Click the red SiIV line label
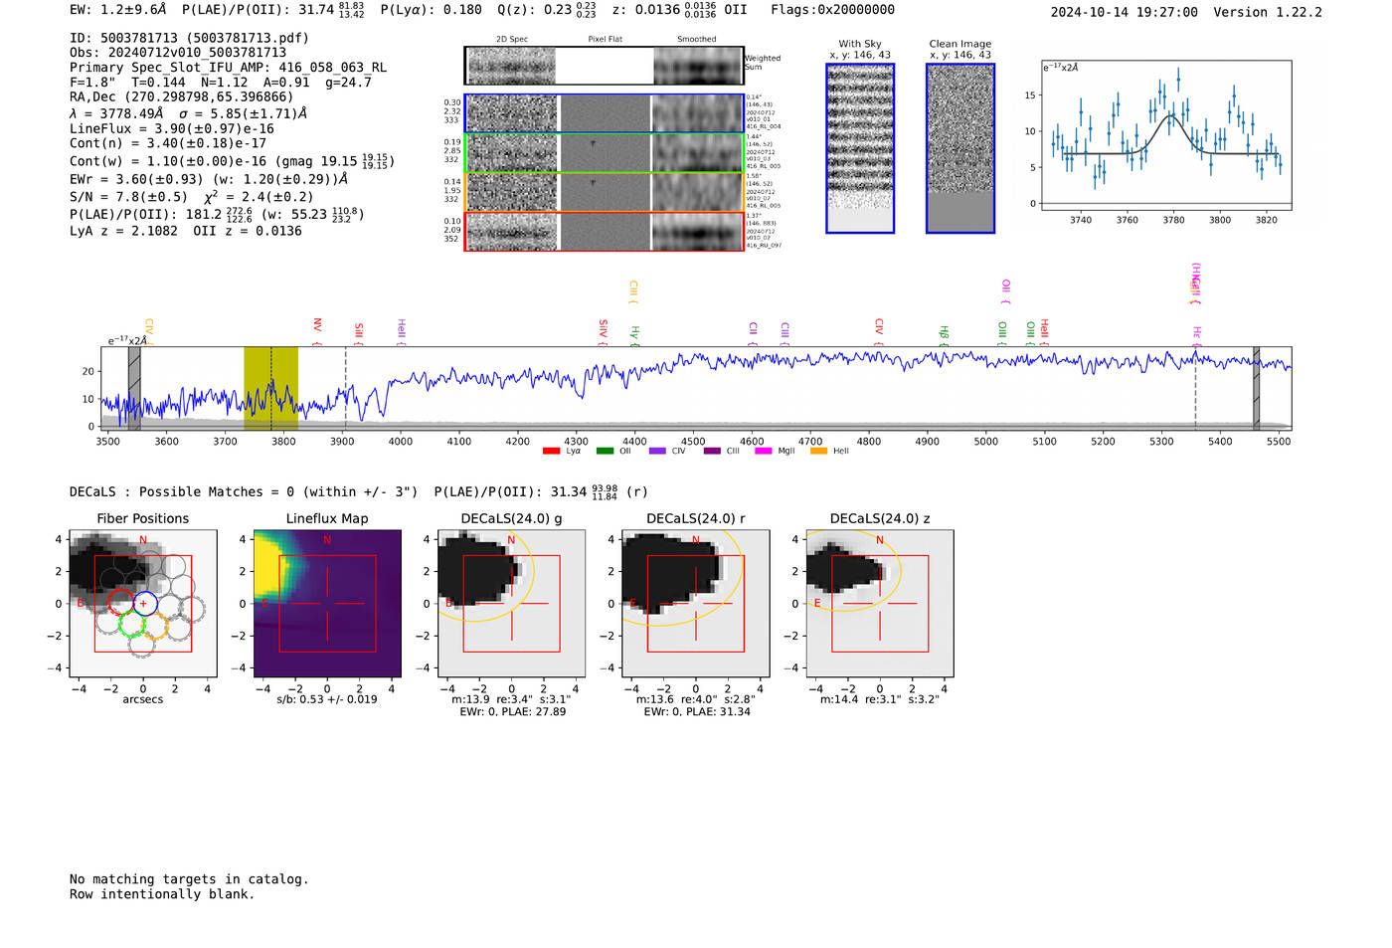Viewport: 1392px width, 948px height. click(604, 330)
